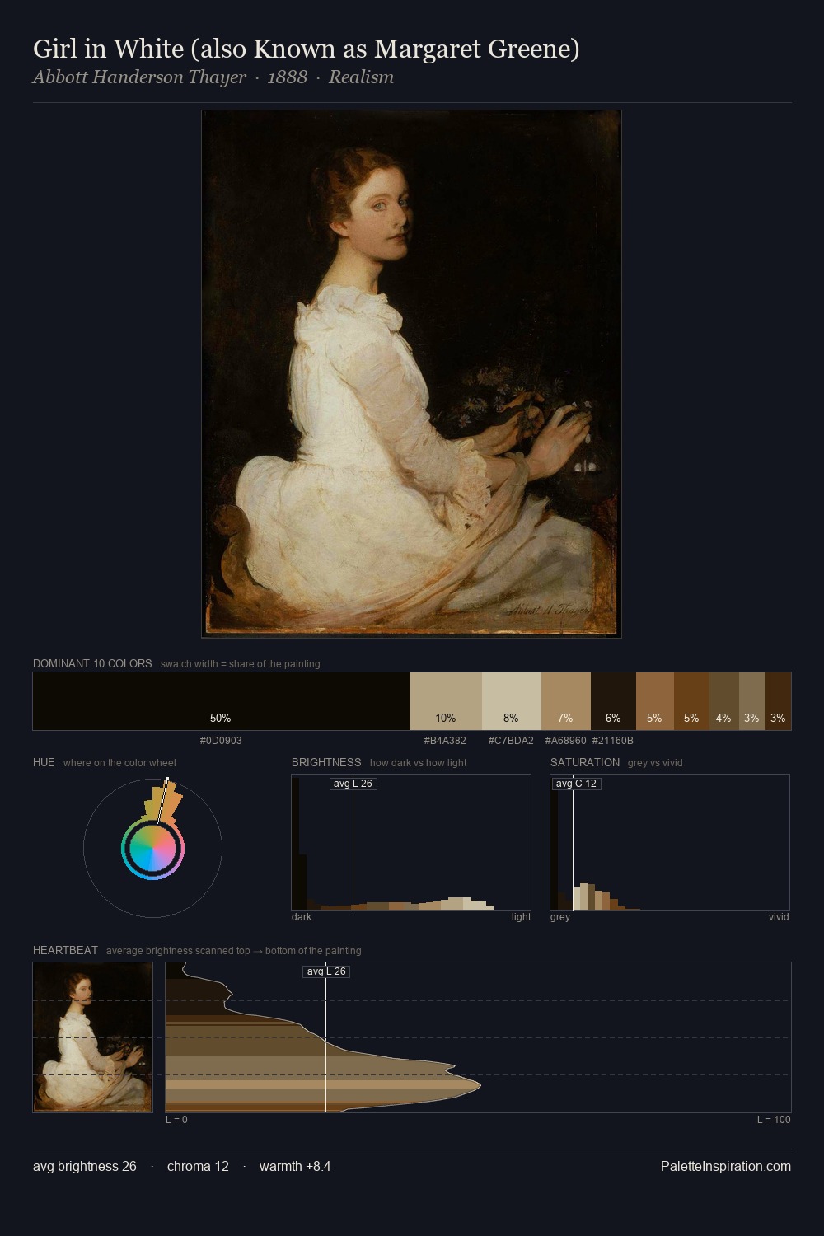Viewport: 824px width, 1236px height.
Task: Select the 4% olive-brown swatch
Action: 724,701
